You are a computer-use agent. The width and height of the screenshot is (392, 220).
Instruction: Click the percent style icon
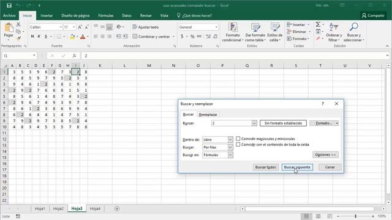click(x=192, y=37)
